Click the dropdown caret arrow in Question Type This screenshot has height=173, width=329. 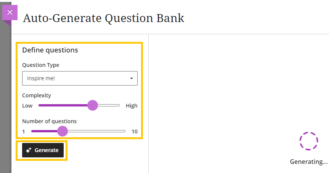pos(132,78)
